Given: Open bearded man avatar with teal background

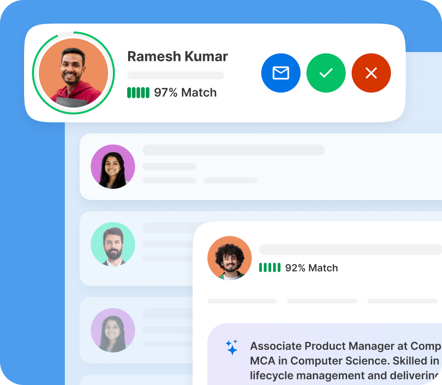Looking at the screenshot, I should click(113, 244).
